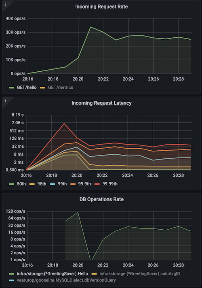Toggle the 50th percentile legend entry
This screenshot has height=288, width=202.
coord(21,184)
